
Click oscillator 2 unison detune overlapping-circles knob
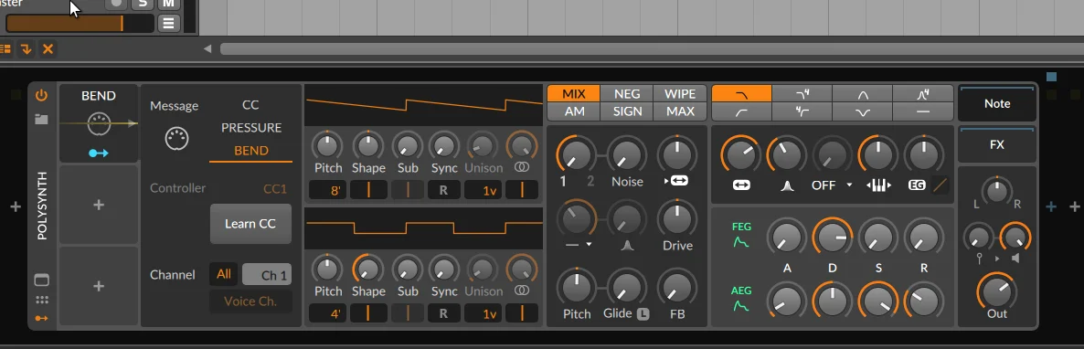pos(523,269)
